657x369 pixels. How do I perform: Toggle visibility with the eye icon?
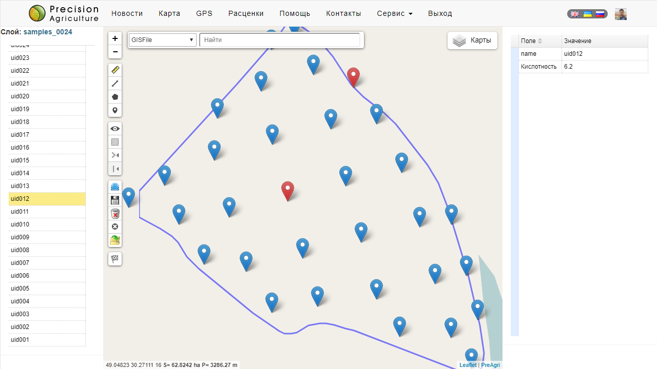click(115, 129)
